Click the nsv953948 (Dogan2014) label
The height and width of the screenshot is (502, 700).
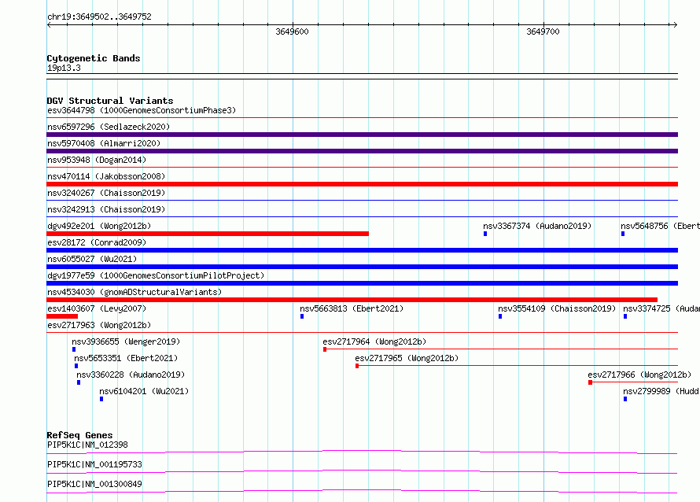[x=97, y=160]
